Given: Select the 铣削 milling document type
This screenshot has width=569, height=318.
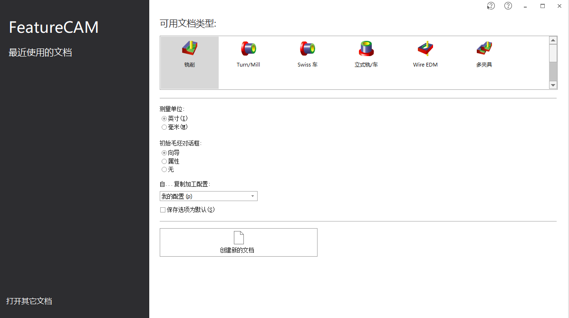Looking at the screenshot, I should [x=189, y=62].
